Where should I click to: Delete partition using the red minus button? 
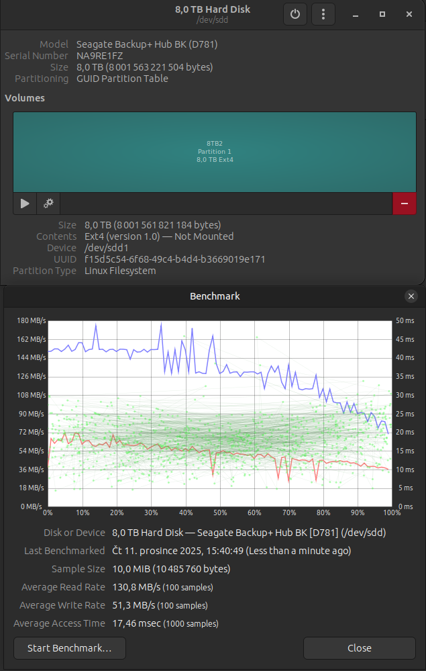(404, 204)
